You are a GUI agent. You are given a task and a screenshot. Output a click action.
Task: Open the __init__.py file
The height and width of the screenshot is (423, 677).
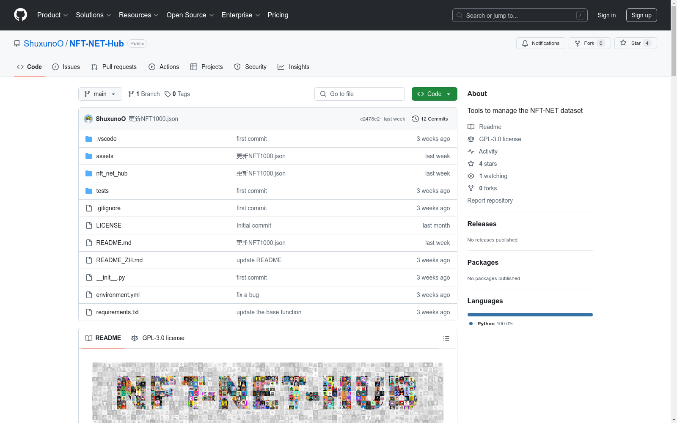[x=110, y=277]
